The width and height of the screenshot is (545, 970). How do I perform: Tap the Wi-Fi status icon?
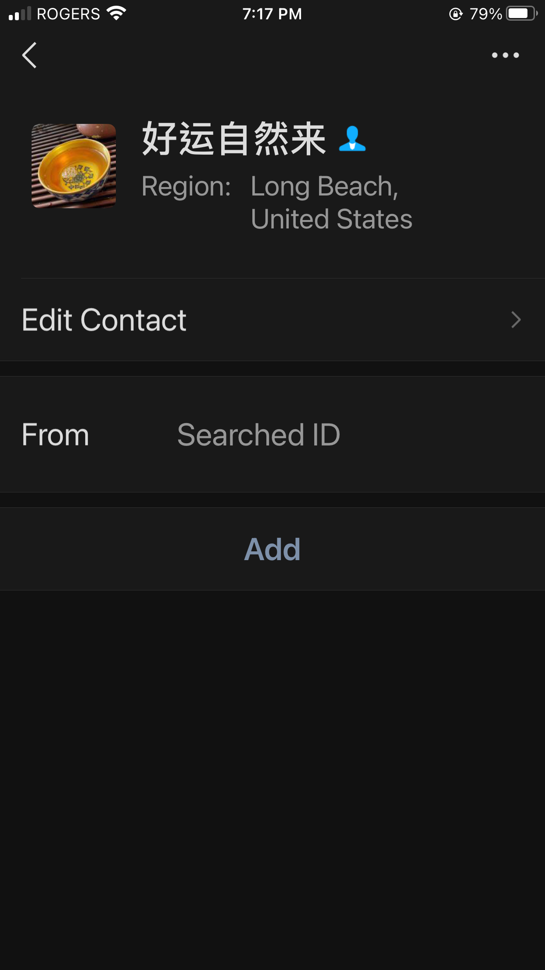[116, 14]
